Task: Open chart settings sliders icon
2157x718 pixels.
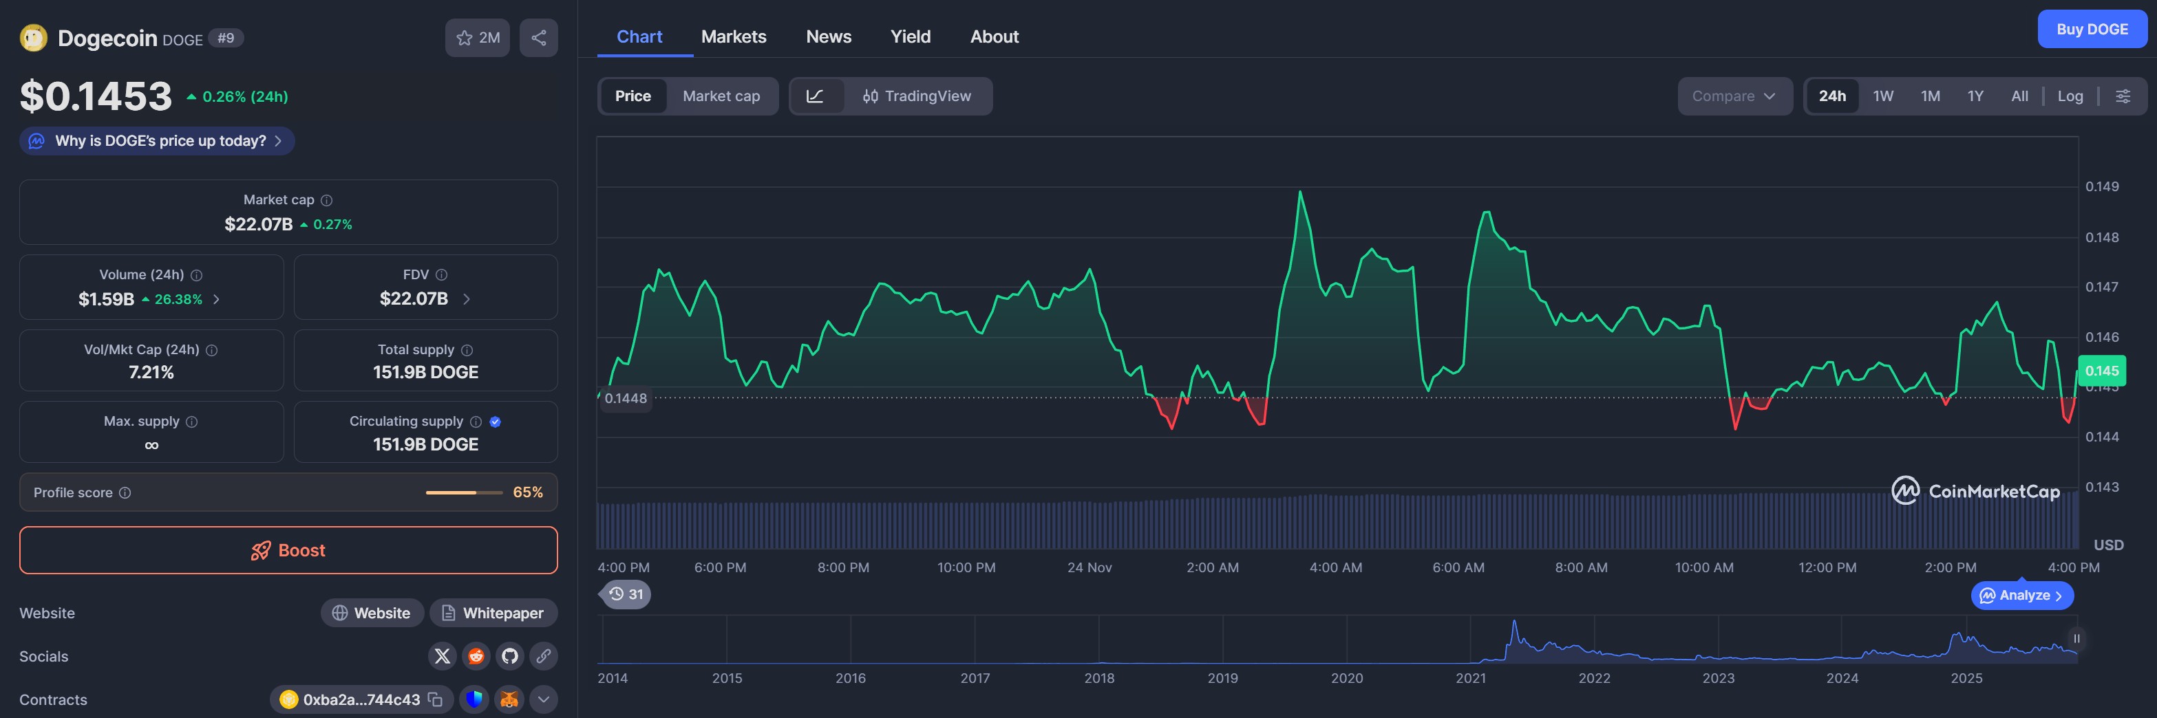Action: (2123, 96)
